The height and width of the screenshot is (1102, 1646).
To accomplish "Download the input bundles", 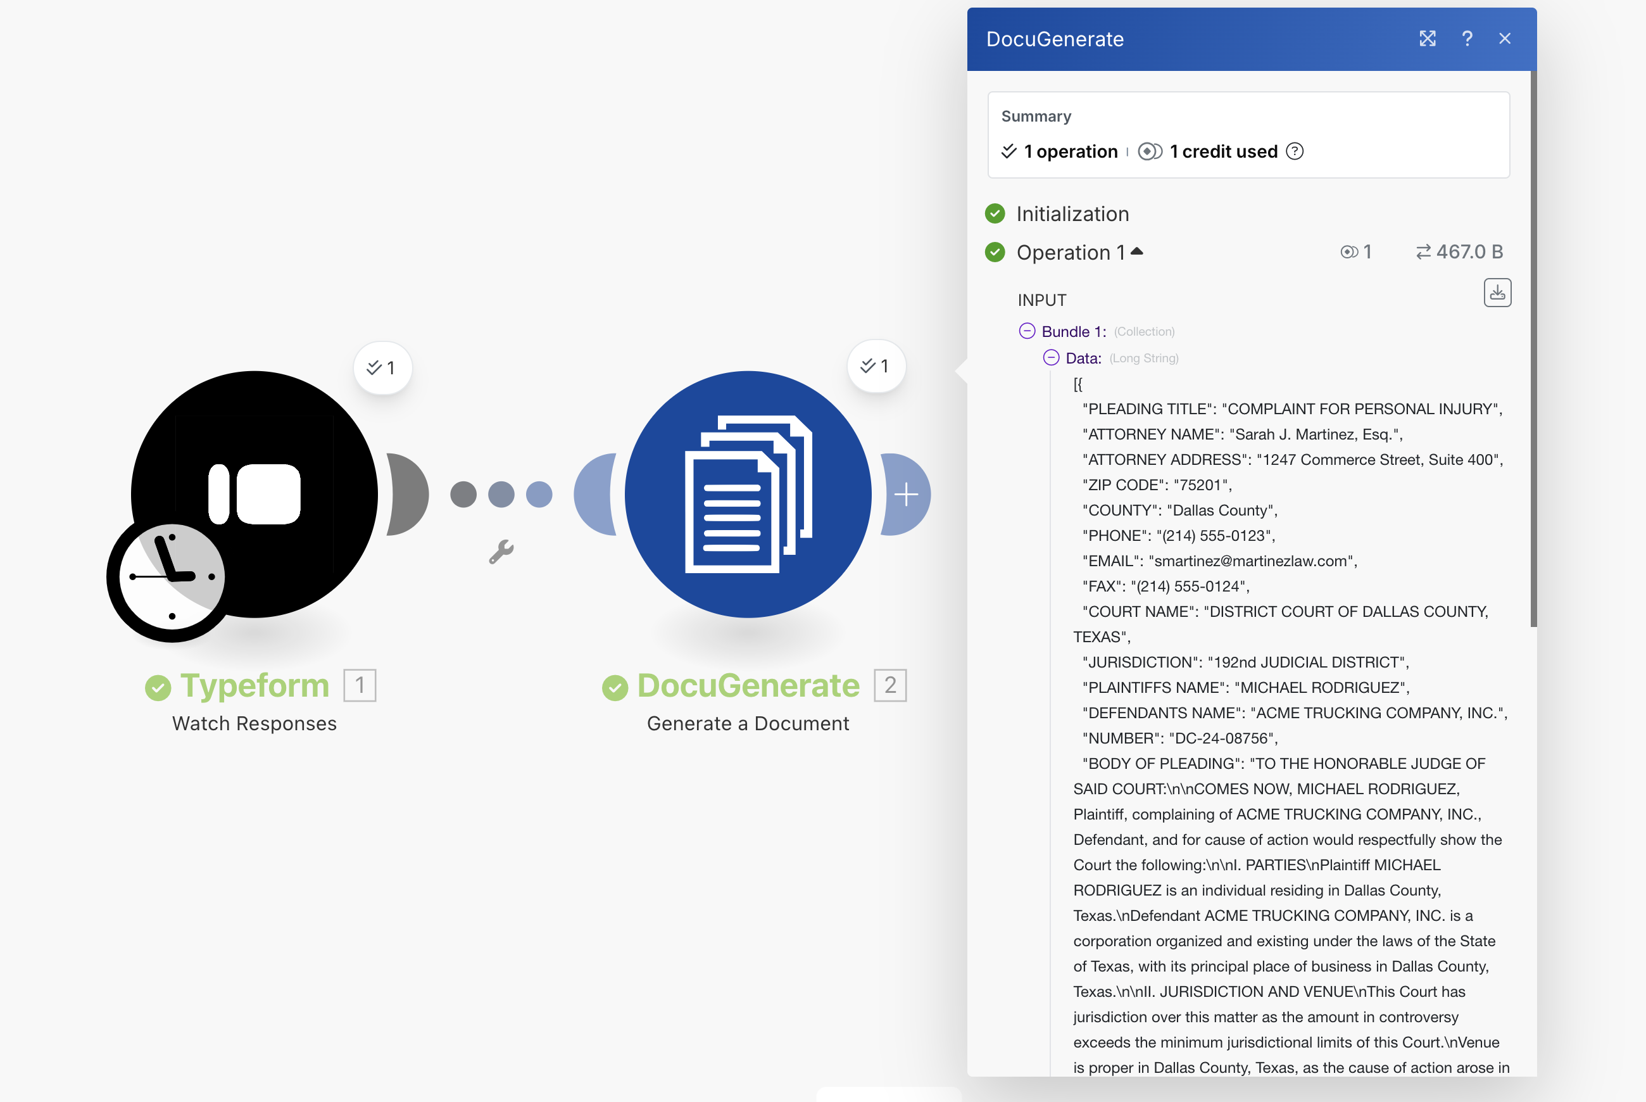I will (x=1497, y=293).
